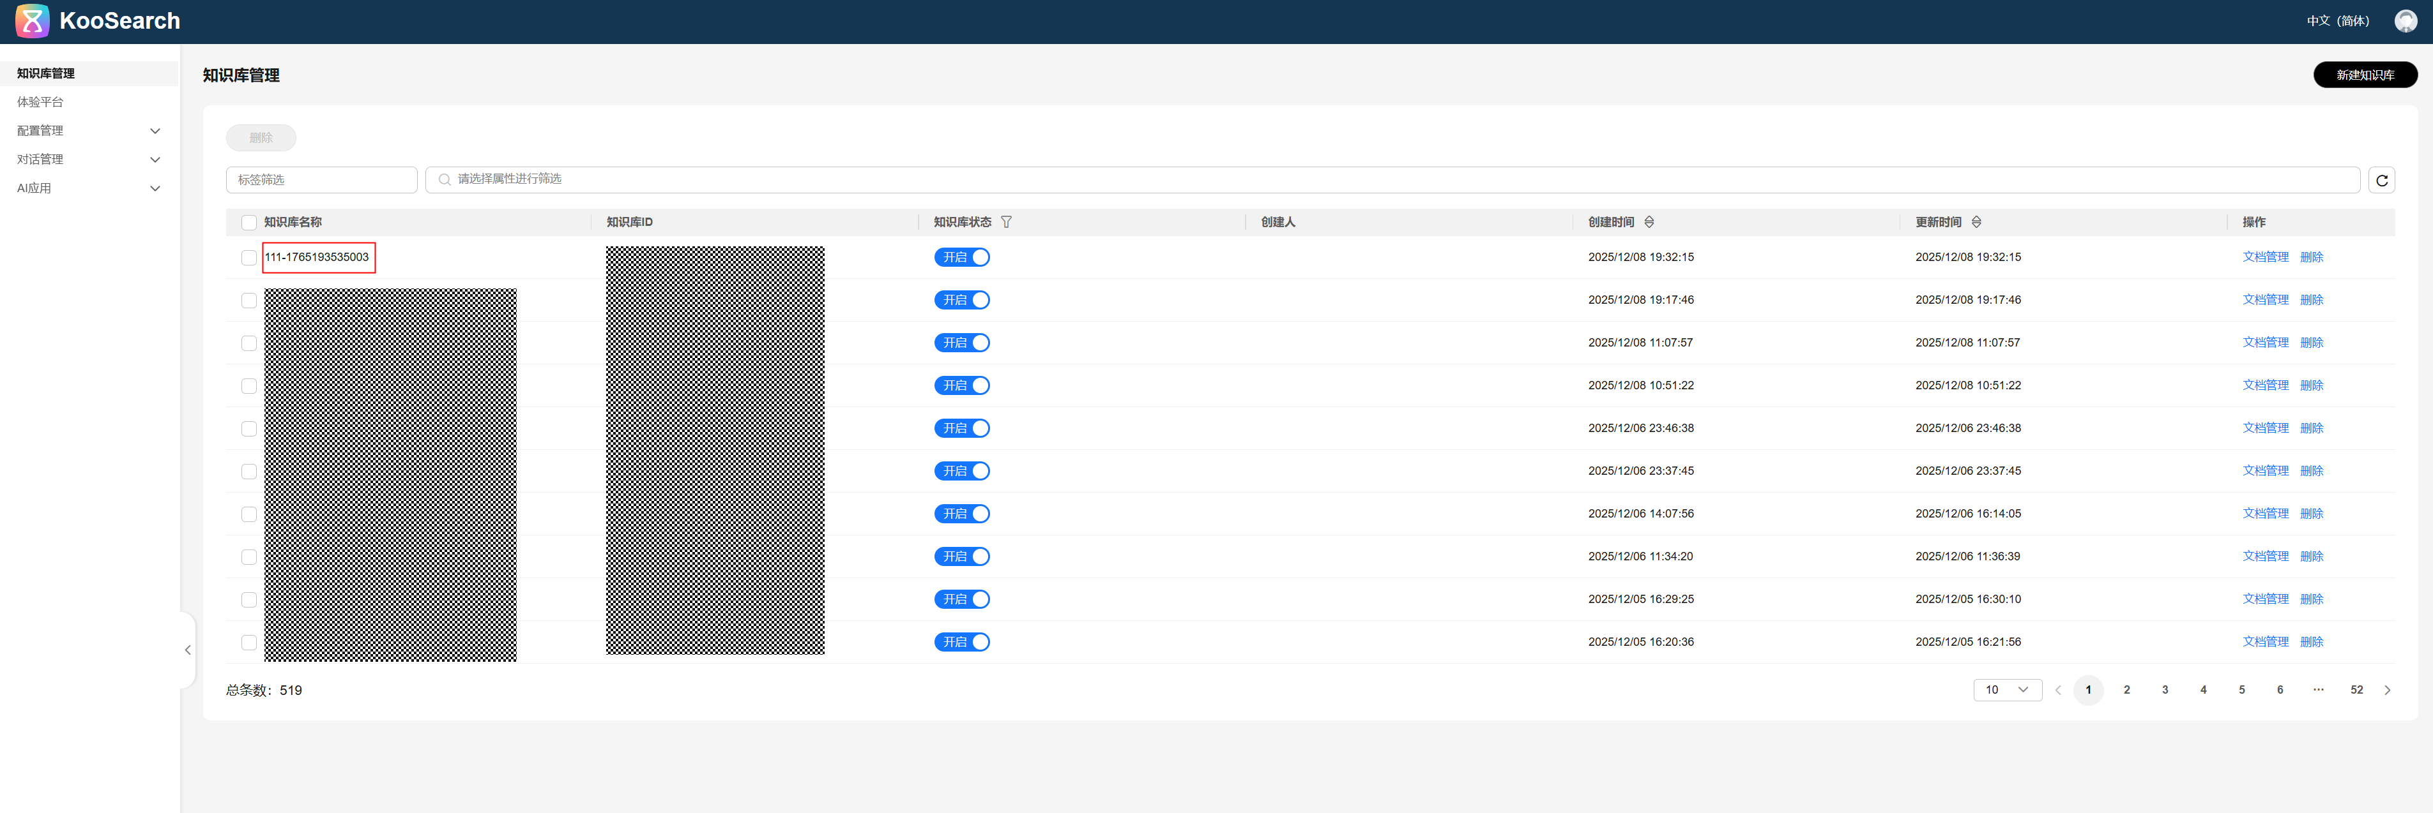Click the more-pages ellipsis in pagination
2433x813 pixels.
(x=2318, y=690)
